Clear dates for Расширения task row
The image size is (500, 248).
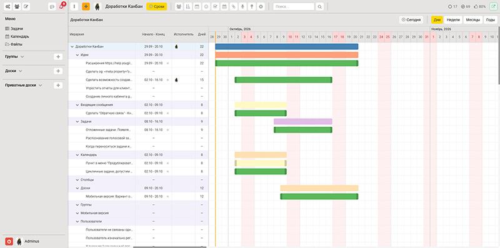click(x=167, y=63)
